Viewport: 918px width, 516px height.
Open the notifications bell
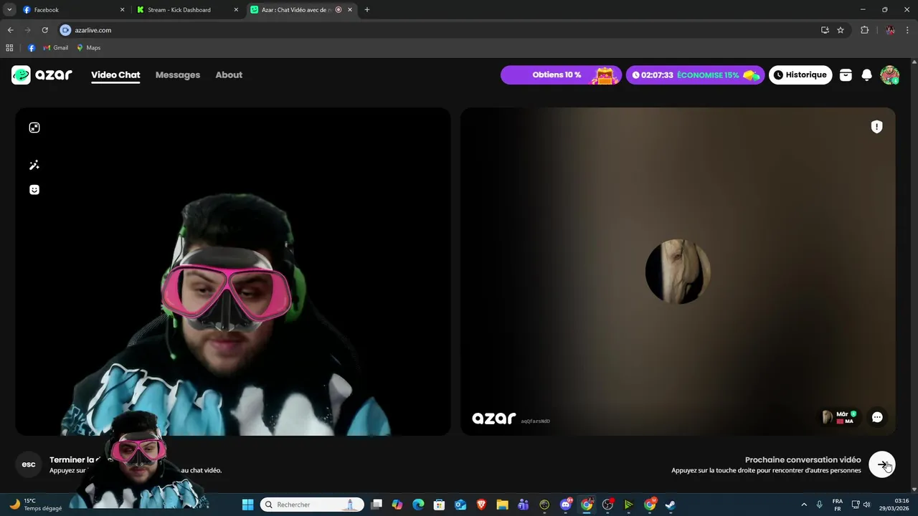(866, 75)
